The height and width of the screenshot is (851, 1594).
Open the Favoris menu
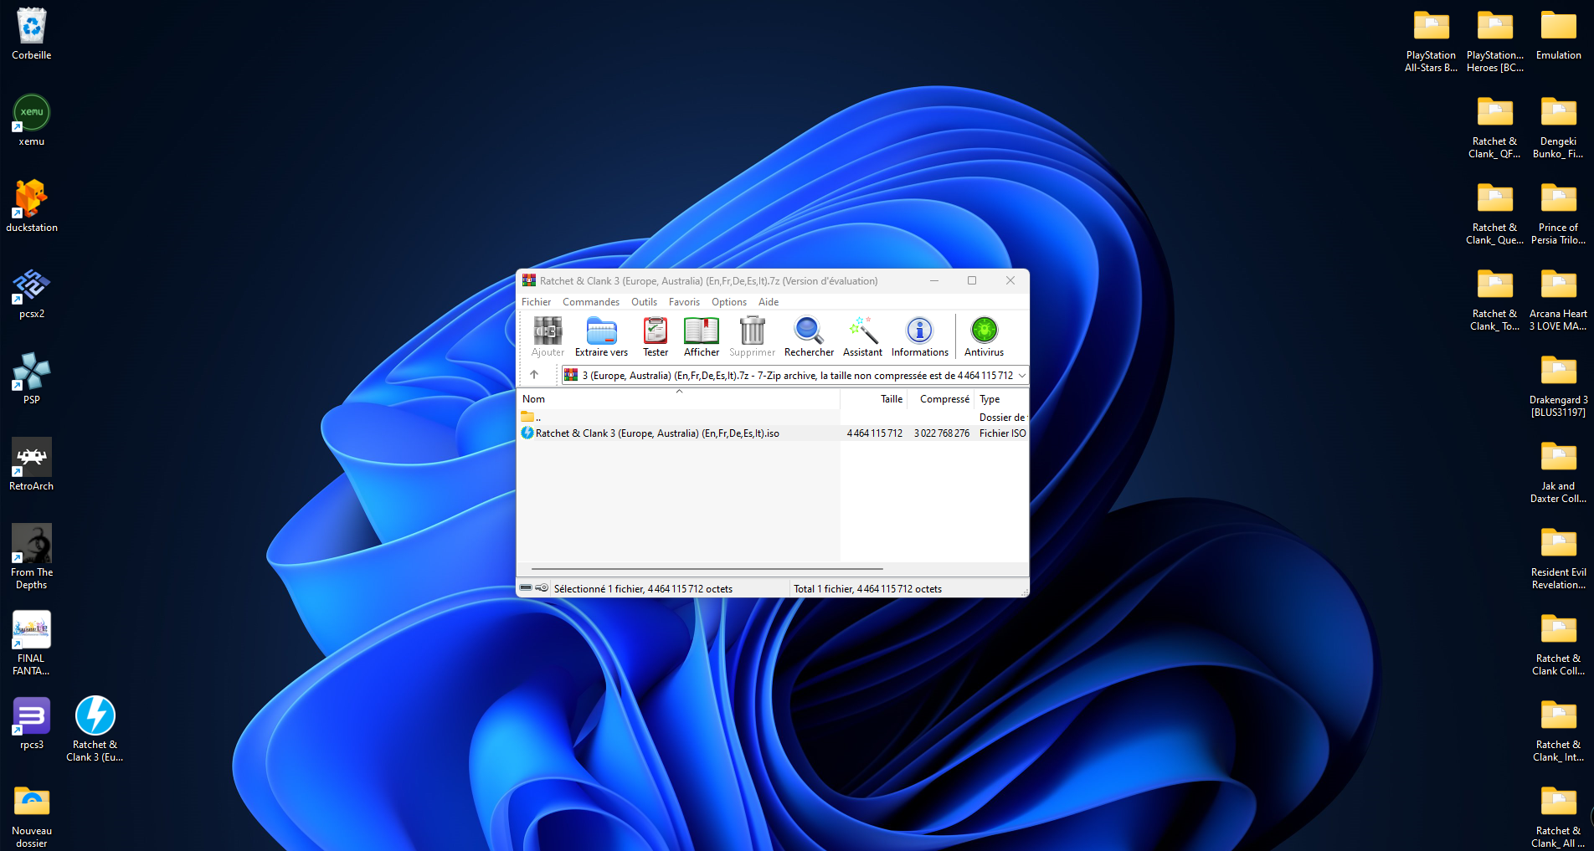[684, 302]
